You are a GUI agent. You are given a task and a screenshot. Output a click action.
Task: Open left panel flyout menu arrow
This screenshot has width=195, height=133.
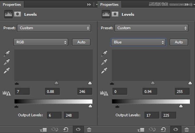[96, 4]
